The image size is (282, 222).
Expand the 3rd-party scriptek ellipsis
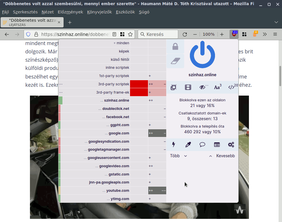(x=61, y=84)
